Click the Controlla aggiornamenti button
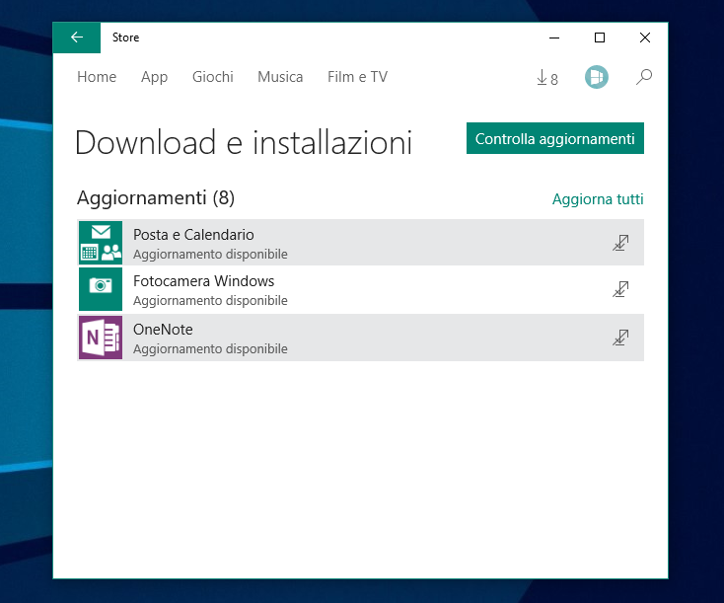This screenshot has height=603, width=724. (555, 138)
